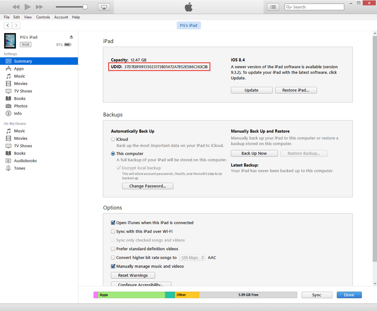The width and height of the screenshot is (377, 311).
Task: Click the Restore iPad button
Action: coord(296,90)
